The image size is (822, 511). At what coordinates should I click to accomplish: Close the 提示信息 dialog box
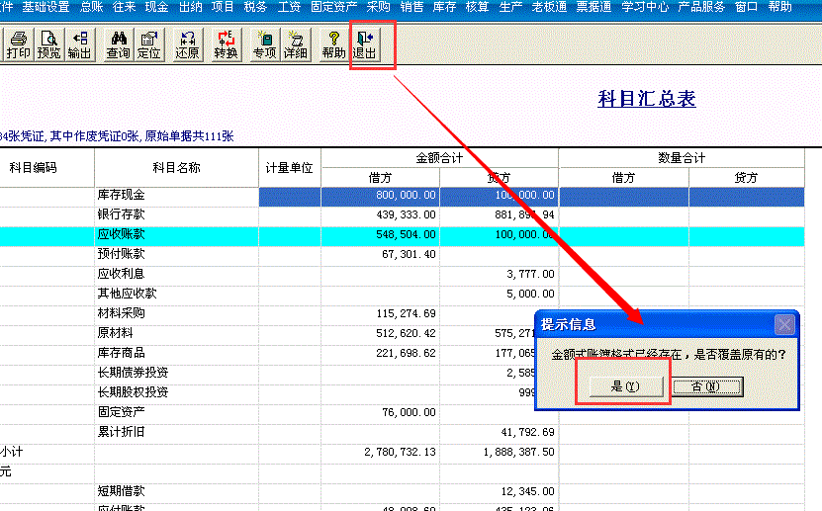tap(784, 324)
